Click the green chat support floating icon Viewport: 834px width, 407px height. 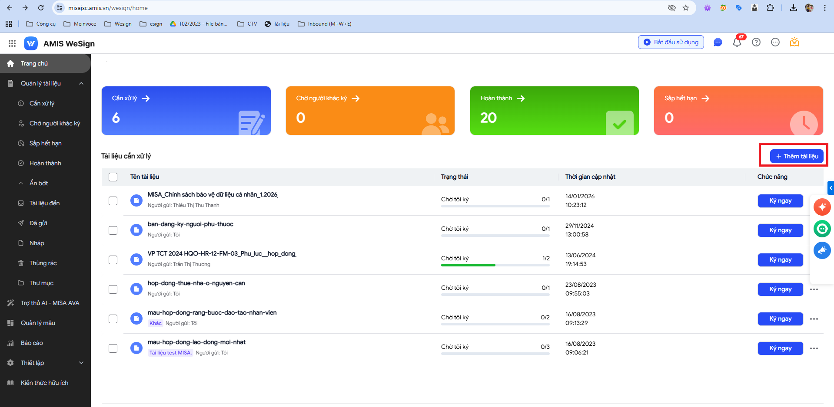822,229
